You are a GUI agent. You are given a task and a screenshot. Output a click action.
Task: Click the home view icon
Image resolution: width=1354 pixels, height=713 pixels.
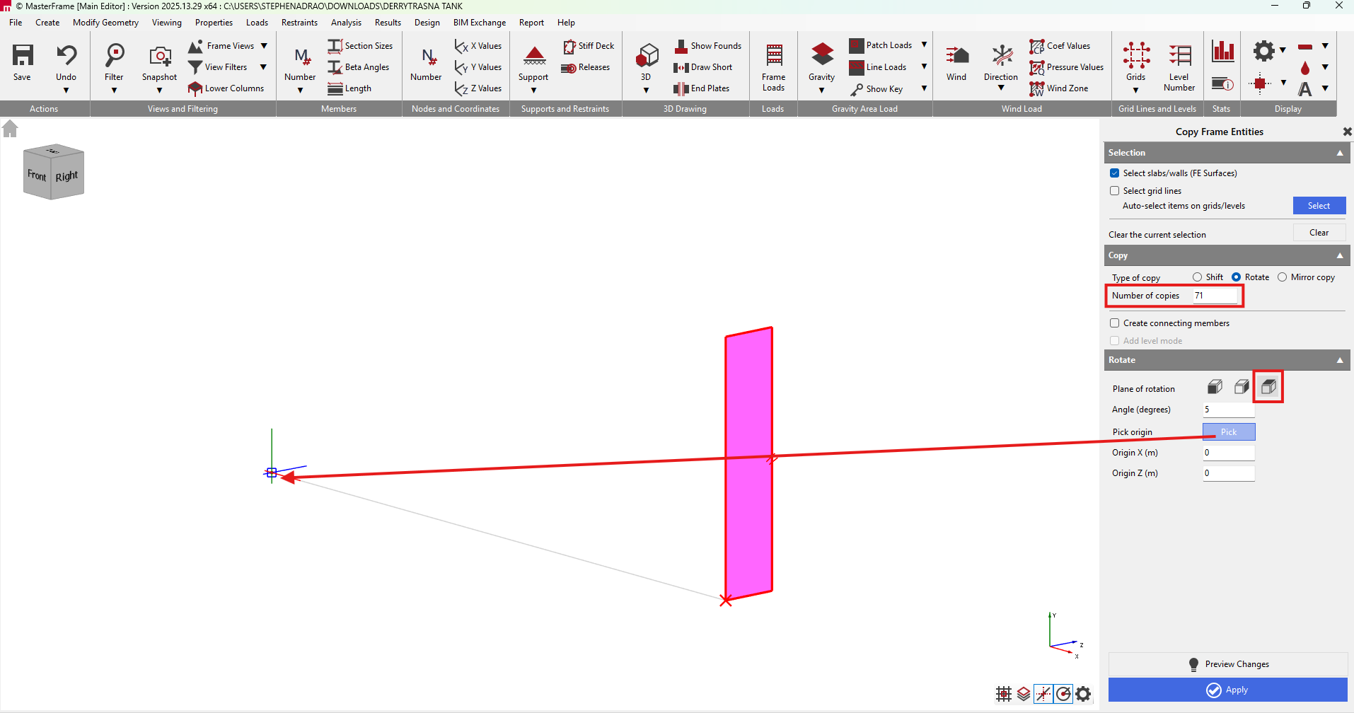10,129
